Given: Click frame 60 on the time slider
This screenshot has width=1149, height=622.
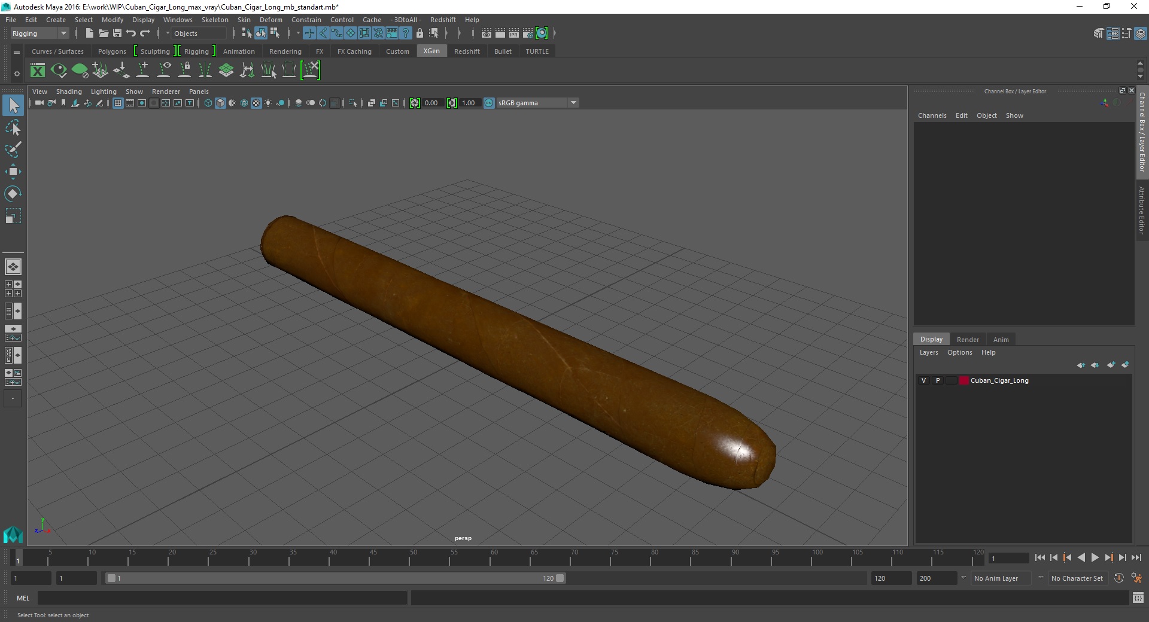Looking at the screenshot, I should (x=494, y=557).
